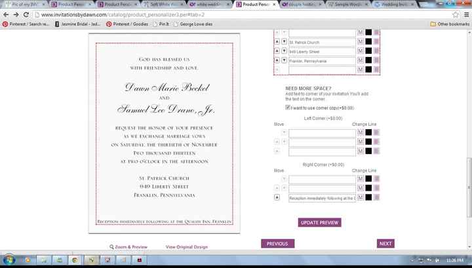Screen dimensions: 472x268
Task: Open the M font option for 949 Liberty Street line
Action: point(361,51)
